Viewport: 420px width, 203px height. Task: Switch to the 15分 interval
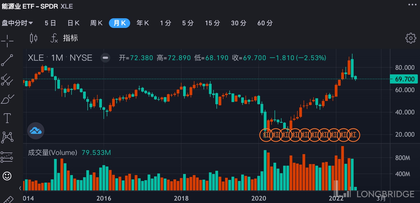212,23
